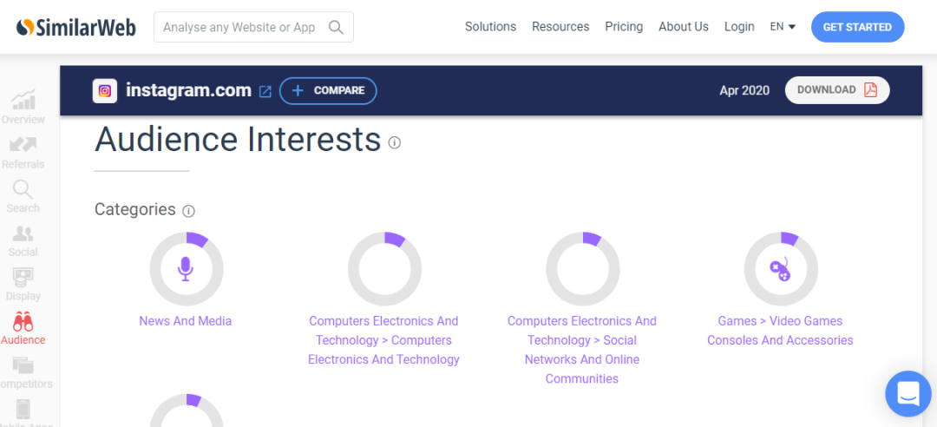Open the News And Media category link
The width and height of the screenshot is (937, 427).
tap(186, 321)
